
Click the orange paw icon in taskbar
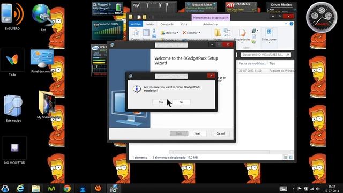tap(98, 188)
